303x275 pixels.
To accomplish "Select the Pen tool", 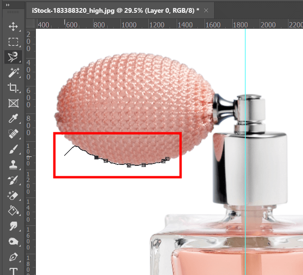I will pos(13,257).
